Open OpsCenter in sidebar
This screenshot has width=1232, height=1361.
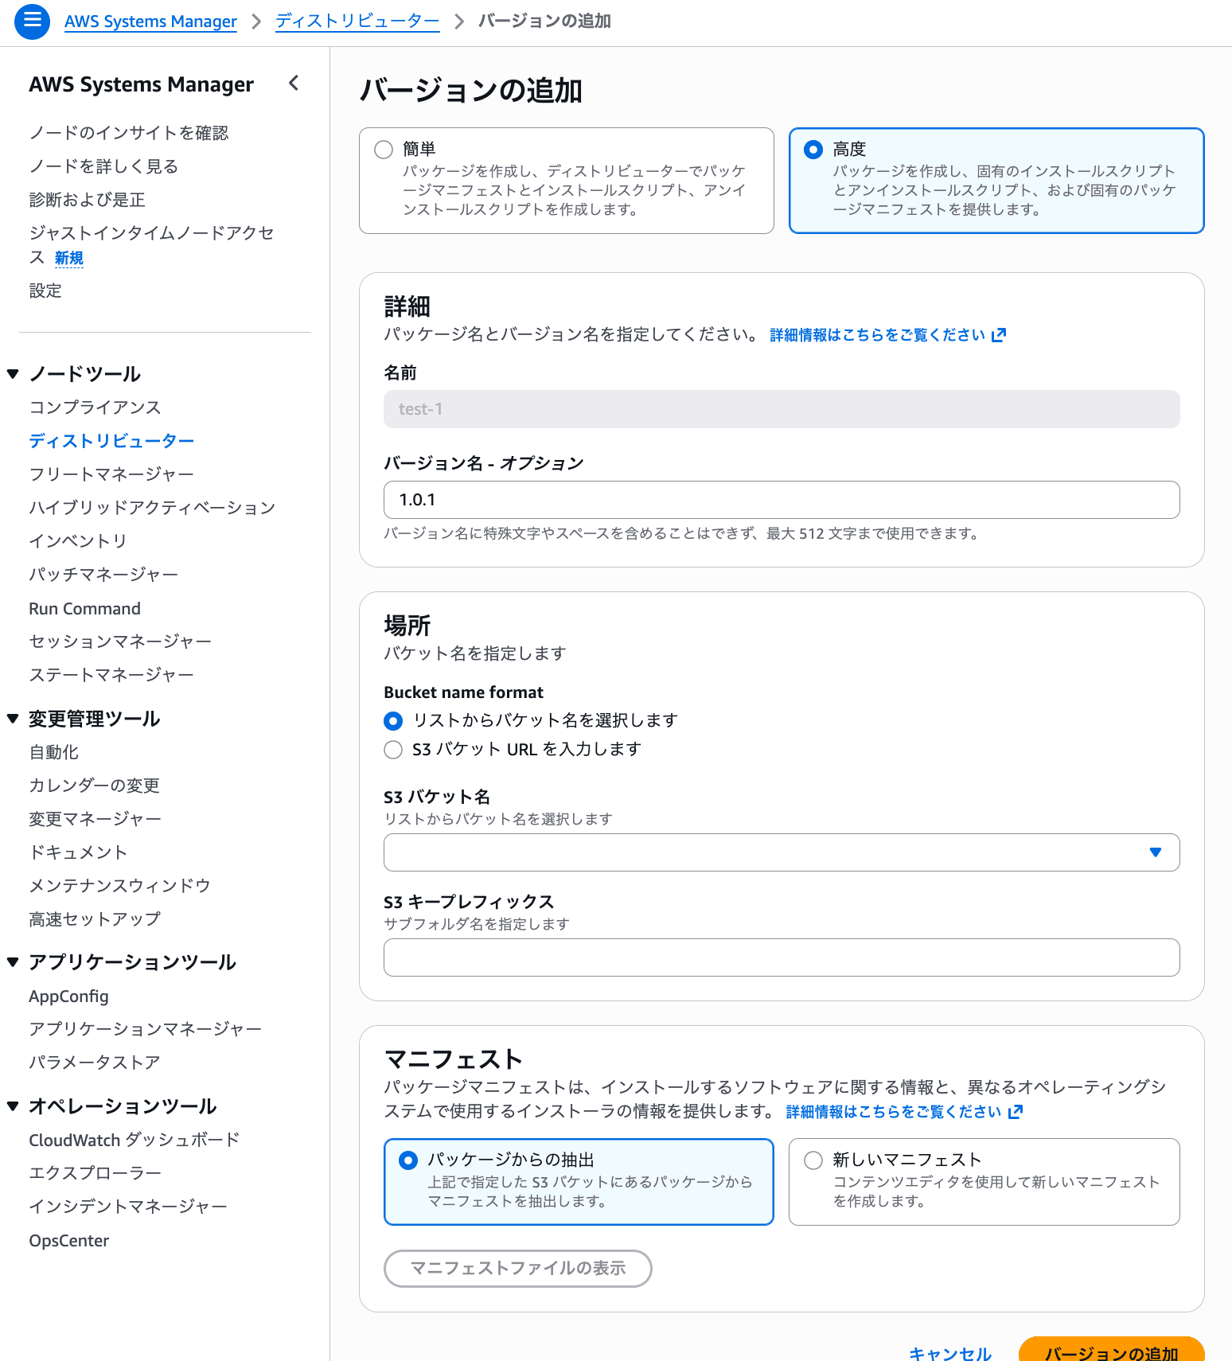click(68, 1241)
